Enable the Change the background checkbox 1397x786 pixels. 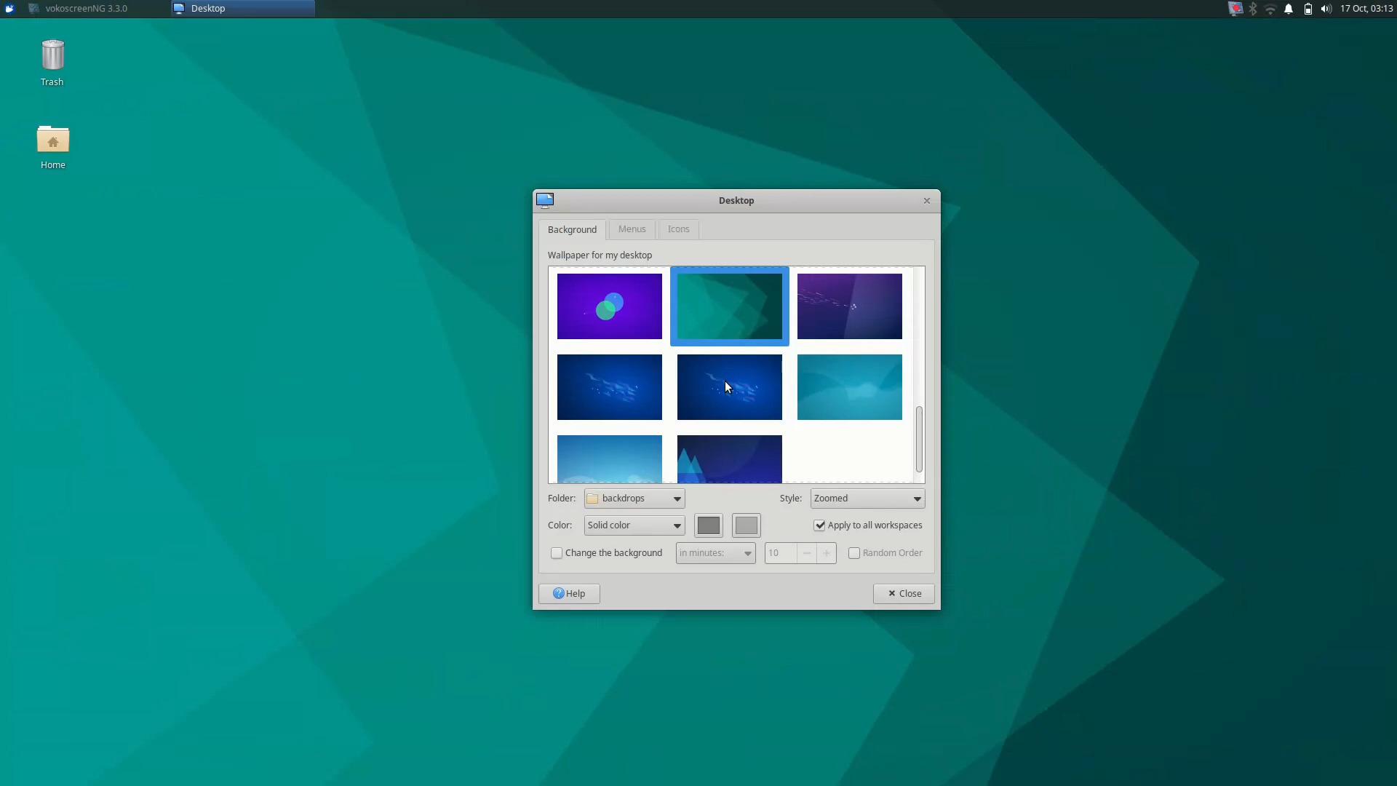point(557,553)
